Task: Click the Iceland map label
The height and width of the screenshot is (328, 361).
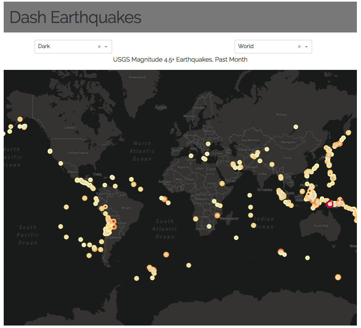Action: [161, 107]
